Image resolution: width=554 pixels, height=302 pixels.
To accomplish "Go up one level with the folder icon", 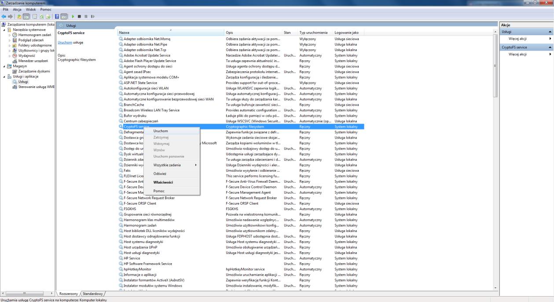I will pyautogui.click(x=19, y=16).
